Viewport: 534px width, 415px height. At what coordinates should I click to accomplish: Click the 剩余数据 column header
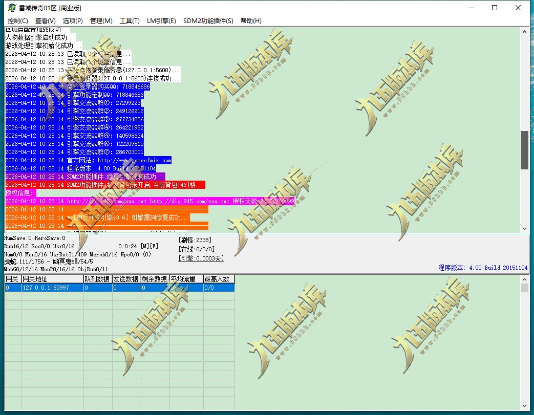(x=155, y=279)
